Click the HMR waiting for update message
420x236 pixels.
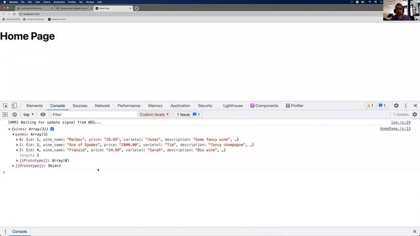54,123
